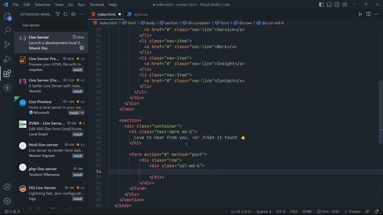Clear extensions search results icon

73,14
